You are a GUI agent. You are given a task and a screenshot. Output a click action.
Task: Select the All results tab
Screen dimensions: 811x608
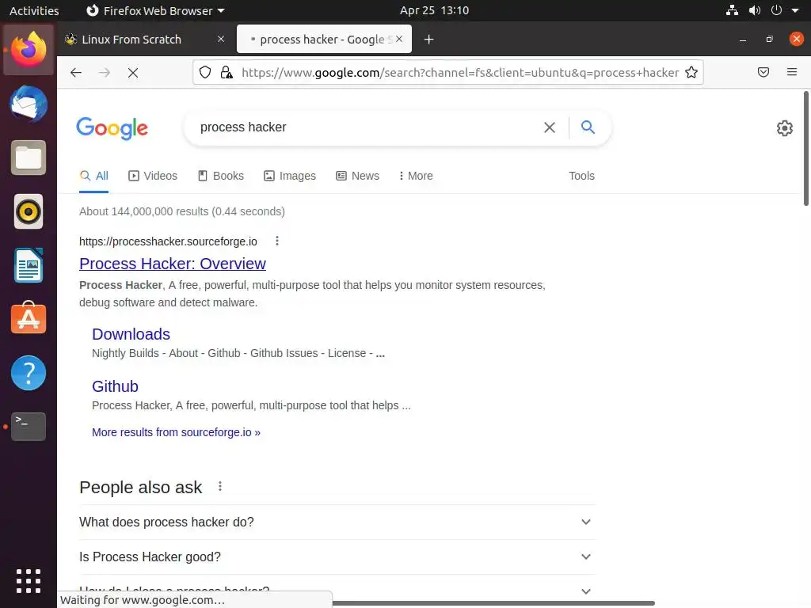tap(94, 176)
